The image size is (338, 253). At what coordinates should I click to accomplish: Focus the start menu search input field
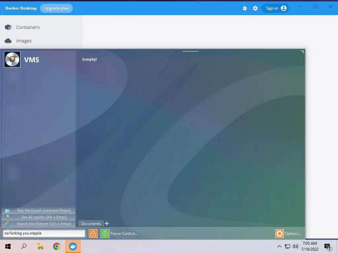tap(44, 234)
